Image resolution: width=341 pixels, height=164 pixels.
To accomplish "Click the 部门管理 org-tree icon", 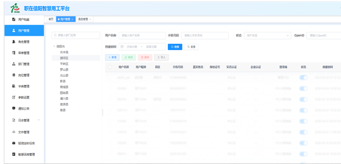I will (x=13, y=64).
